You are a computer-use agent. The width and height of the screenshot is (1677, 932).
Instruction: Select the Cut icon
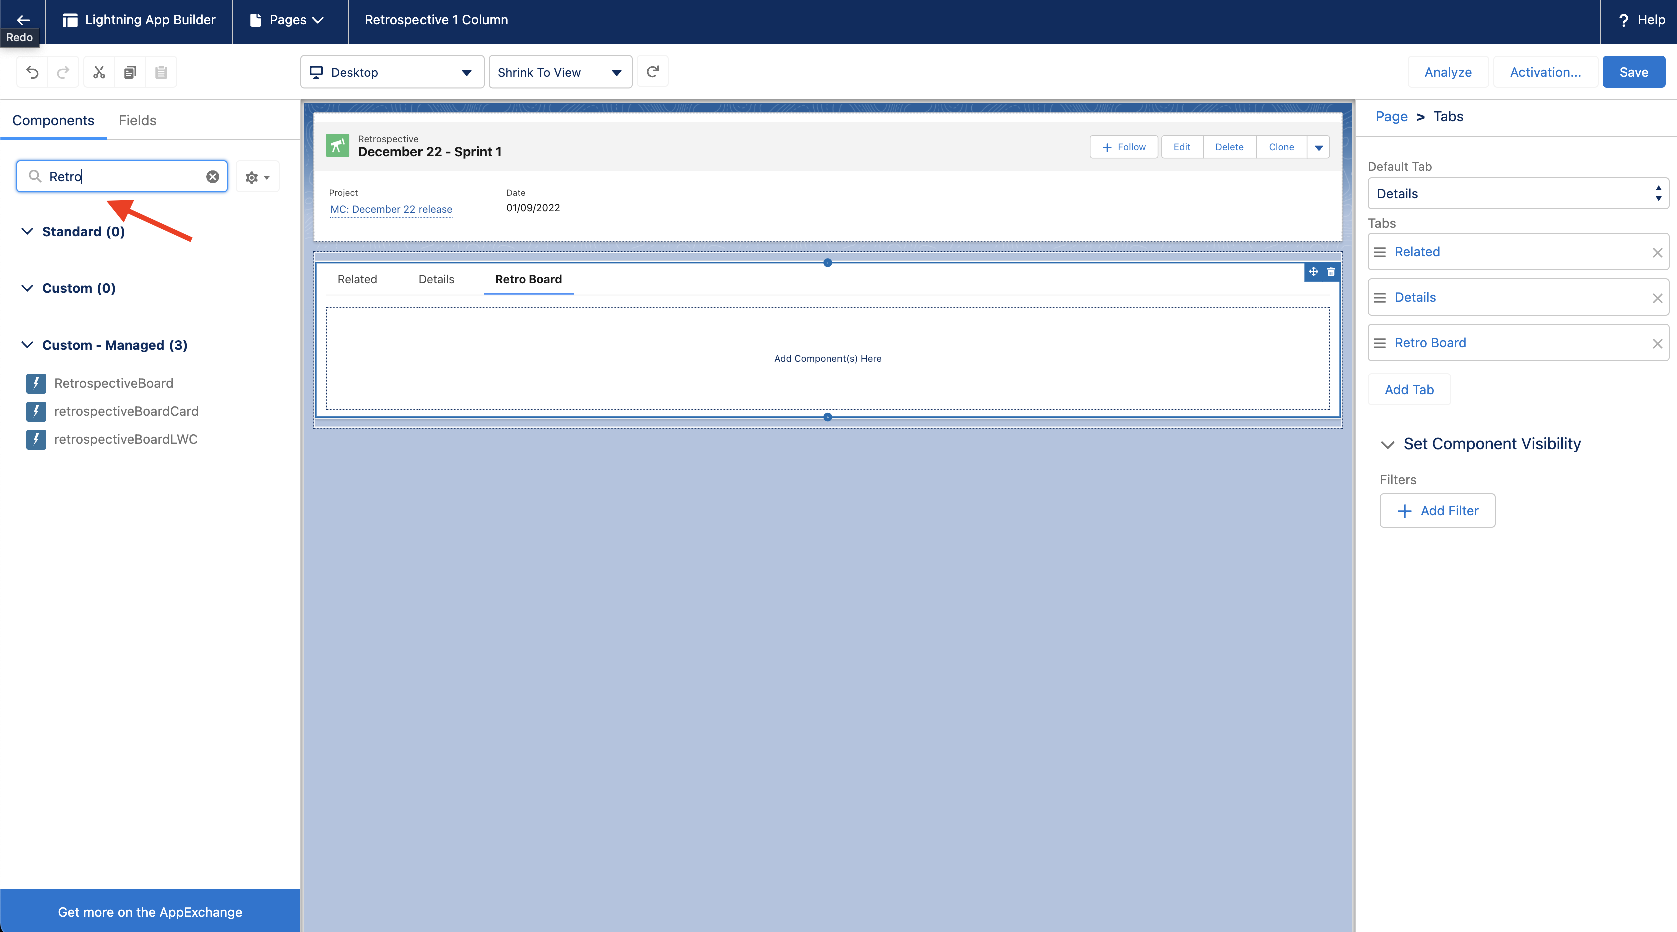(x=98, y=72)
